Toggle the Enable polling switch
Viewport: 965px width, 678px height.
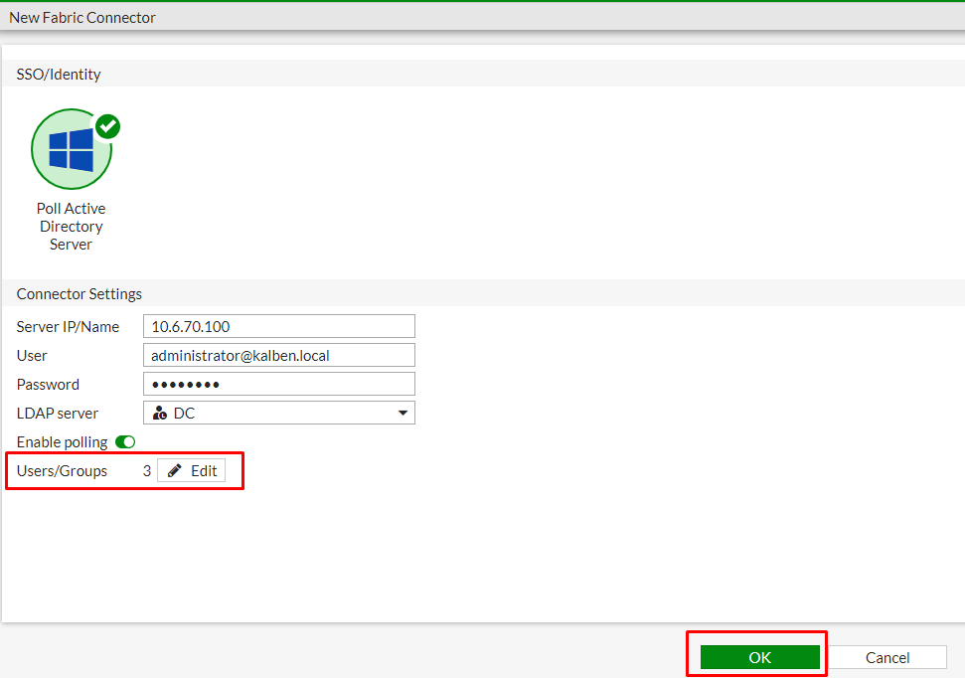125,442
